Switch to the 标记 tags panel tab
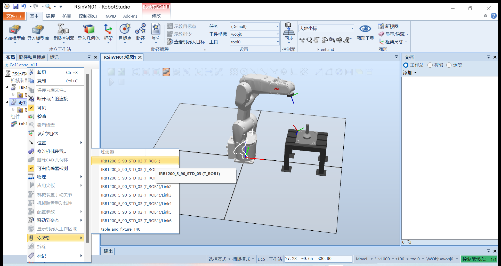The height and width of the screenshot is (266, 501). (x=54, y=57)
